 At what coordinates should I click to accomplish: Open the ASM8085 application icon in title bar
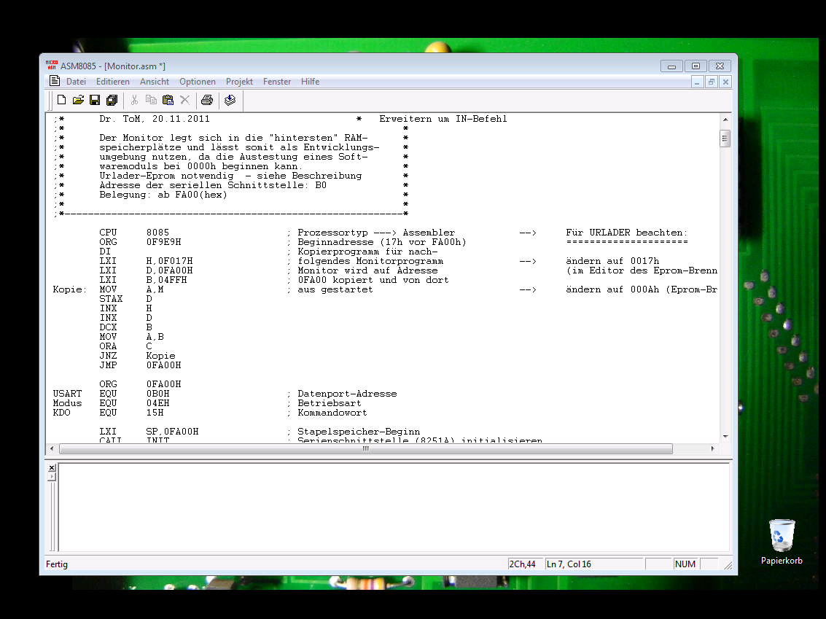[x=52, y=66]
